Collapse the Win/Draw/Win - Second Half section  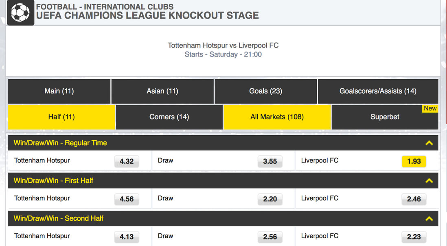[429, 219]
